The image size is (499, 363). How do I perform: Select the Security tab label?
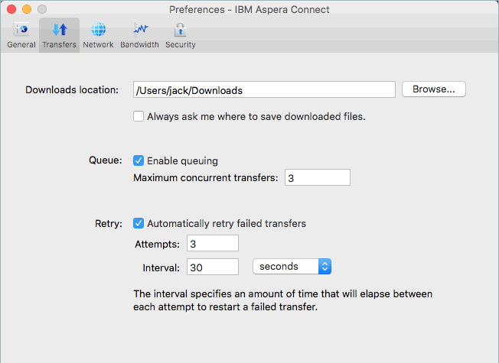tap(180, 45)
